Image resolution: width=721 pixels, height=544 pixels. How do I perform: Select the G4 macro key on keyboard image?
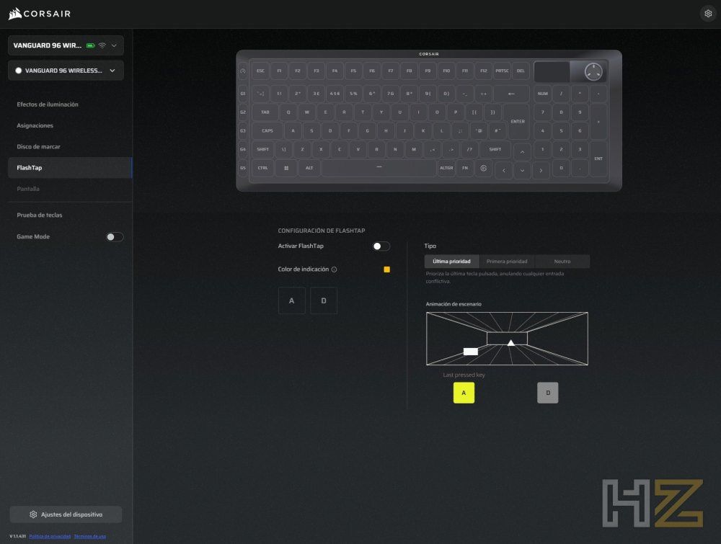[x=243, y=149]
